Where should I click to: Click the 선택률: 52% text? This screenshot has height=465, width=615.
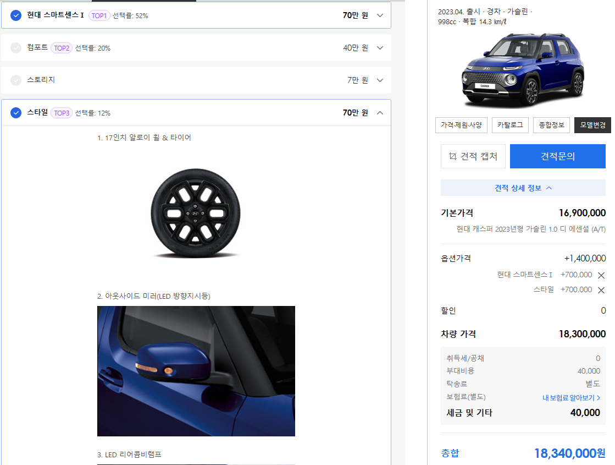(130, 16)
